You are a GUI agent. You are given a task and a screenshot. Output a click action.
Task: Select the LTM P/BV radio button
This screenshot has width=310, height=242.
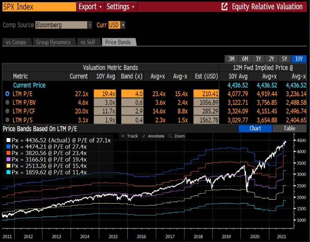(7, 102)
